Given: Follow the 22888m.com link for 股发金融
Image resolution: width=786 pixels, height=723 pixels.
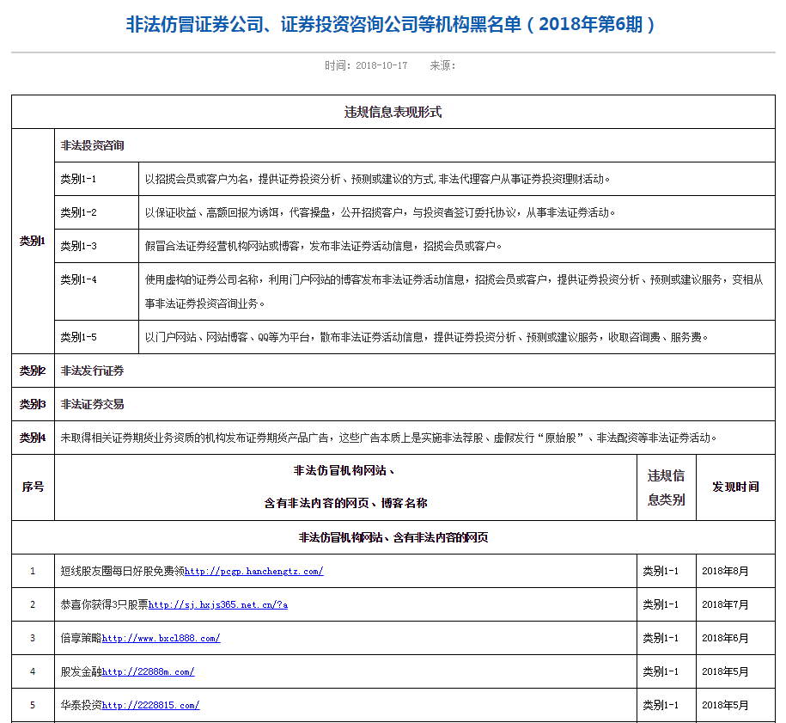Looking at the screenshot, I should (148, 671).
